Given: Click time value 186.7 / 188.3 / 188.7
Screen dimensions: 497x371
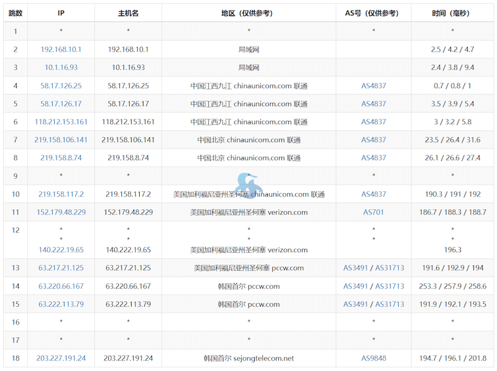Looking at the screenshot, I should pyautogui.click(x=452, y=212).
